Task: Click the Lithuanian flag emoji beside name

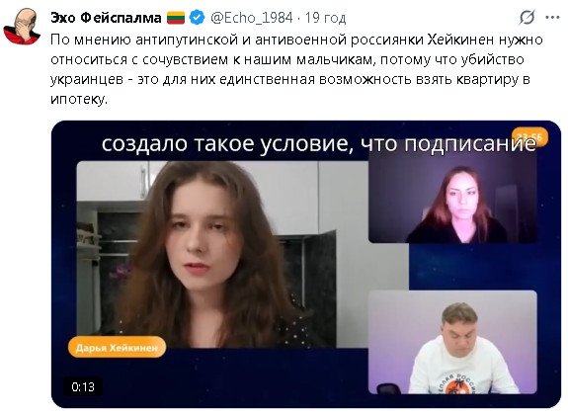Action: (176, 18)
